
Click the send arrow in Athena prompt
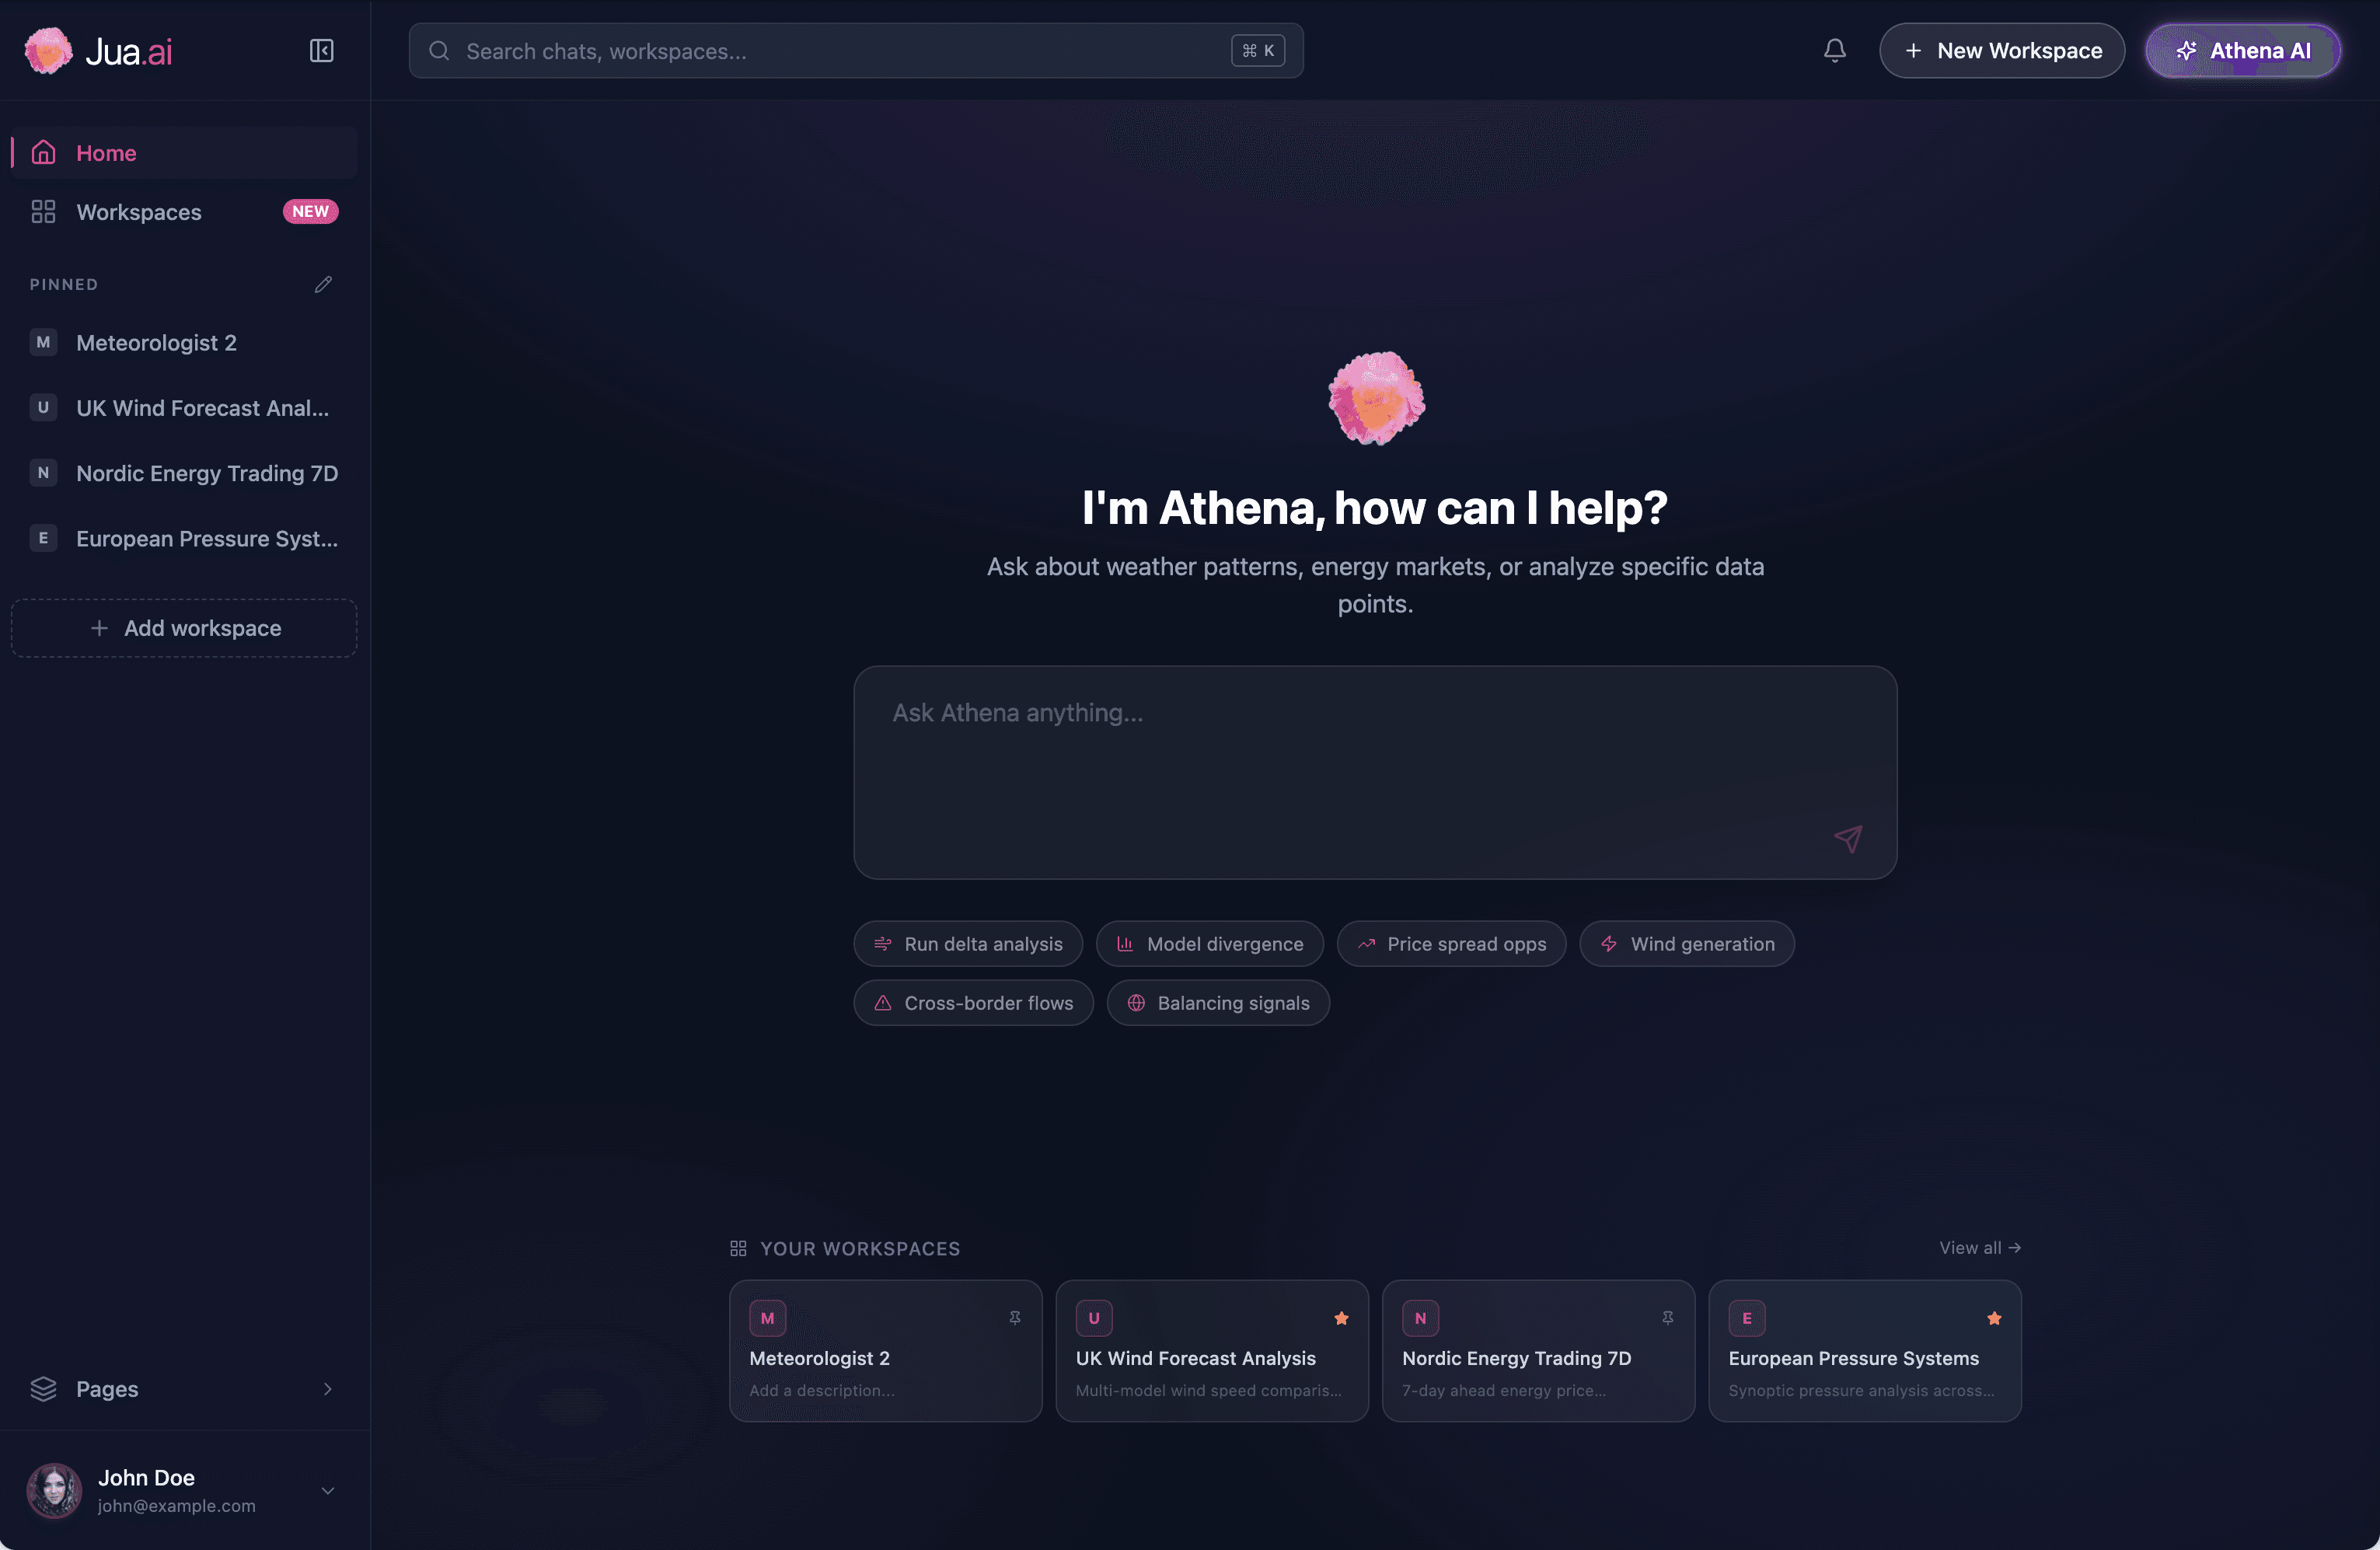click(1848, 839)
